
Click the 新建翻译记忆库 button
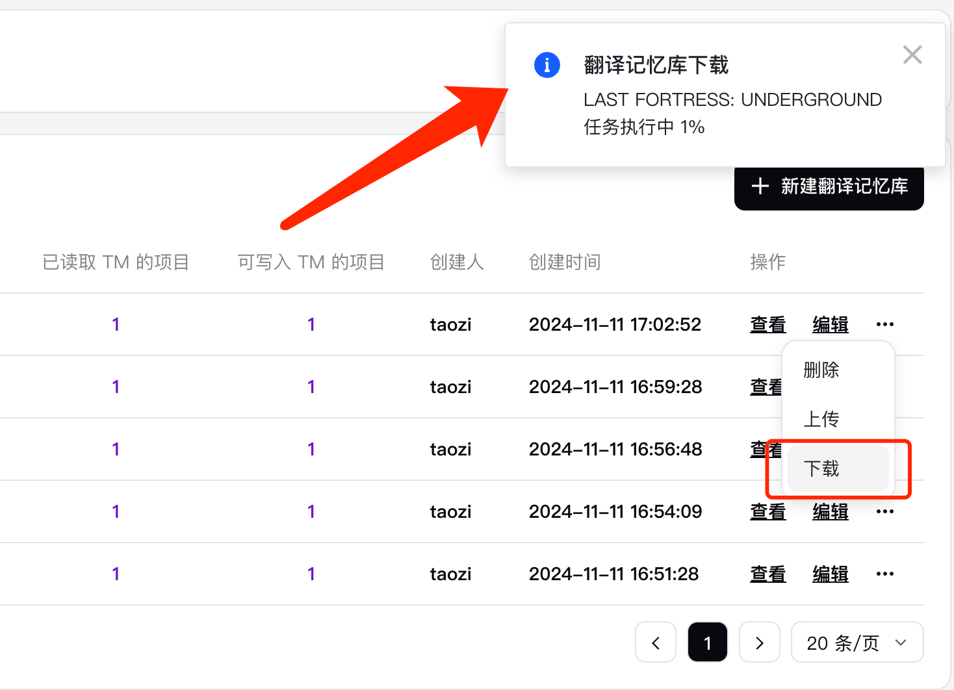829,187
